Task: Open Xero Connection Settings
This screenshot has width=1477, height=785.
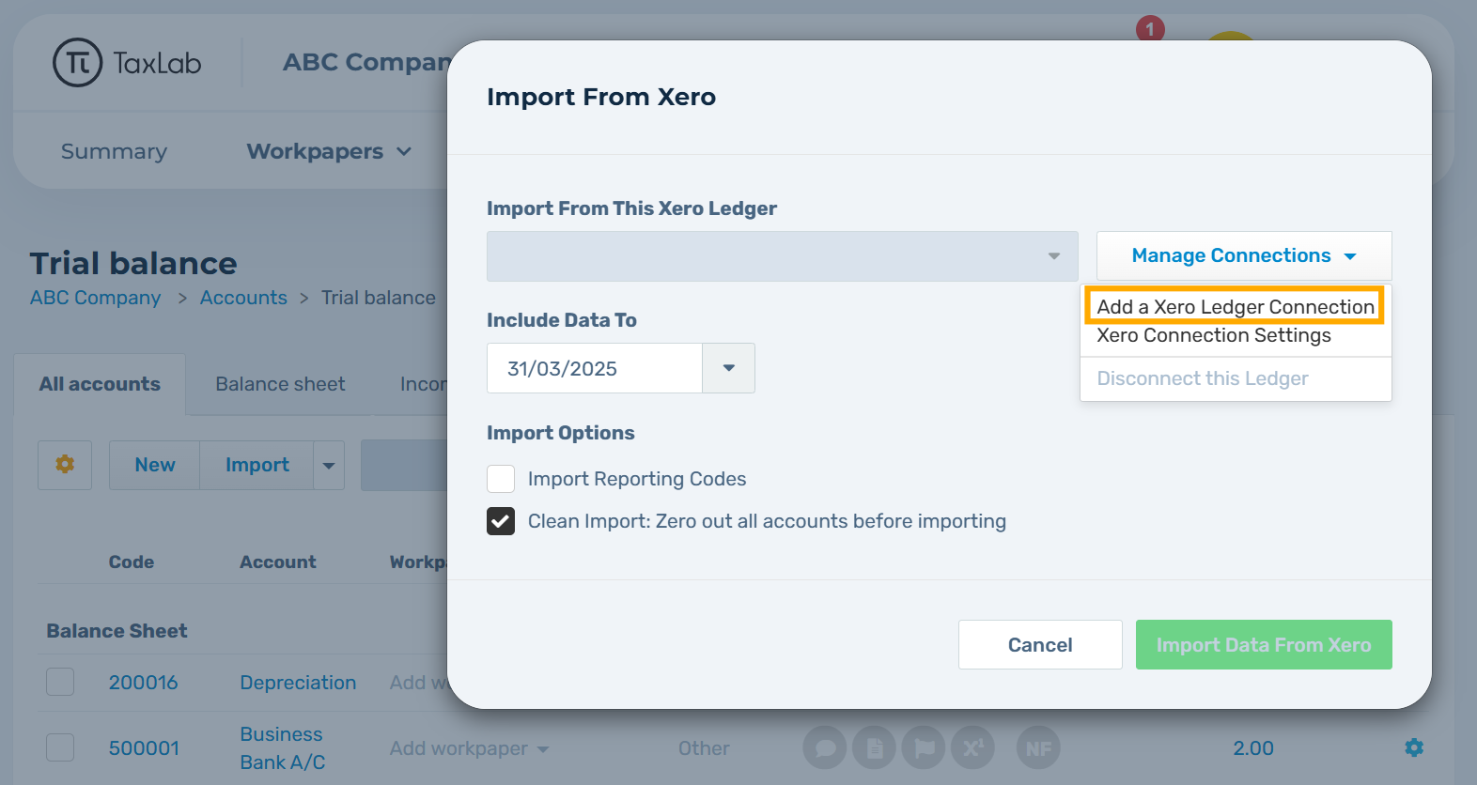Action: pyautogui.click(x=1214, y=335)
